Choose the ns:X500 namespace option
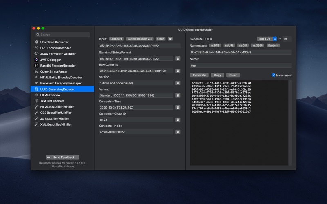Image resolution: width=327 pixels, height=204 pixels. pyautogui.click(x=258, y=46)
